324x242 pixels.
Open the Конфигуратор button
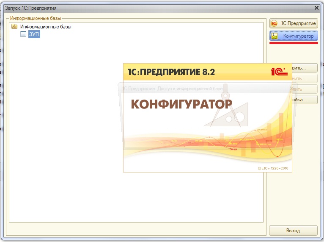294,36
